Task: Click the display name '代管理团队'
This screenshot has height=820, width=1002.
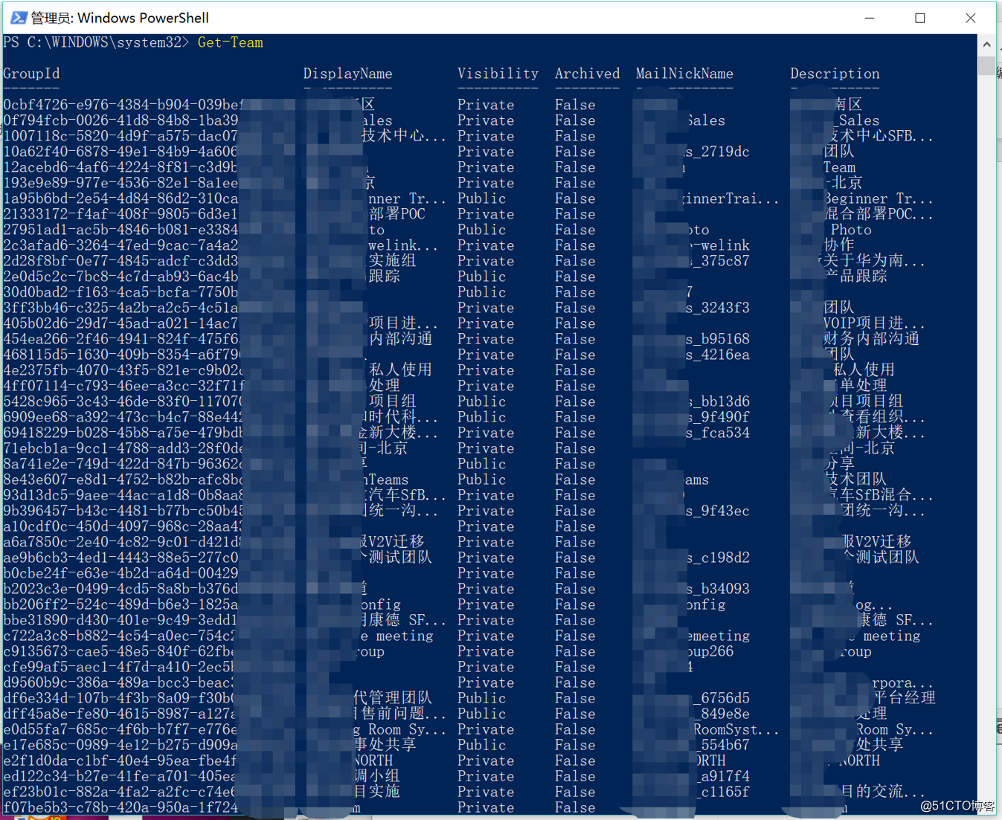Action: point(393,698)
